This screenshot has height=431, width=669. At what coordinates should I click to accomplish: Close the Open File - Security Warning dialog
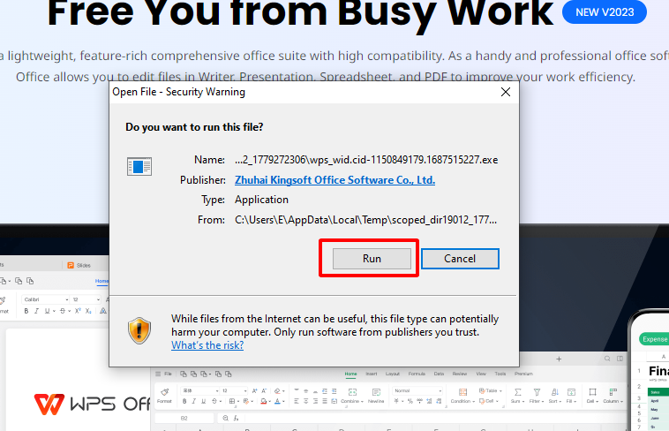coord(506,92)
